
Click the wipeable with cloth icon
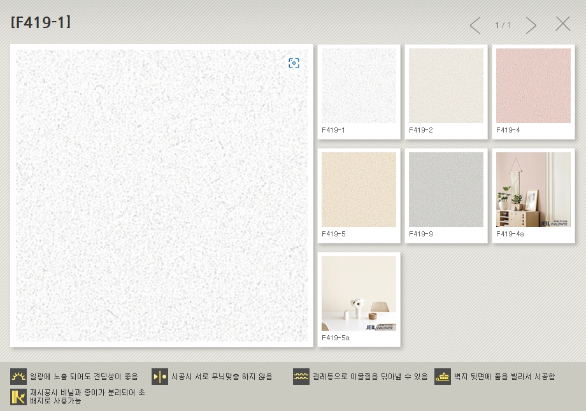pyautogui.click(x=301, y=377)
